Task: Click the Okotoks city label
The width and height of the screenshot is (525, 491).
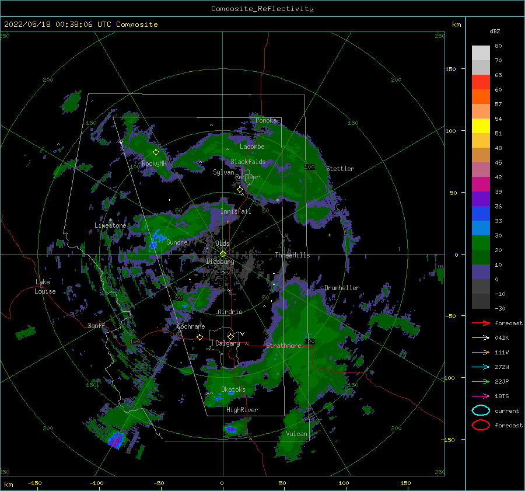Action: click(x=233, y=389)
